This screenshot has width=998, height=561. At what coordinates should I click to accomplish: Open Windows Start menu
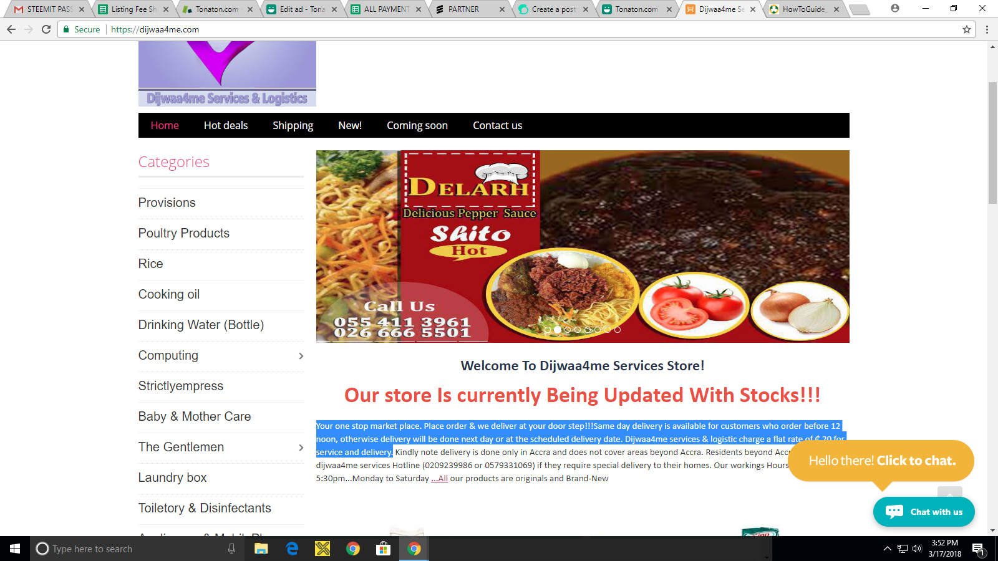[15, 549]
